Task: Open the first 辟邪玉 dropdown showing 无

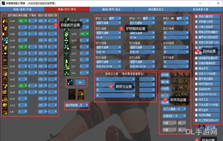Action: point(115,79)
